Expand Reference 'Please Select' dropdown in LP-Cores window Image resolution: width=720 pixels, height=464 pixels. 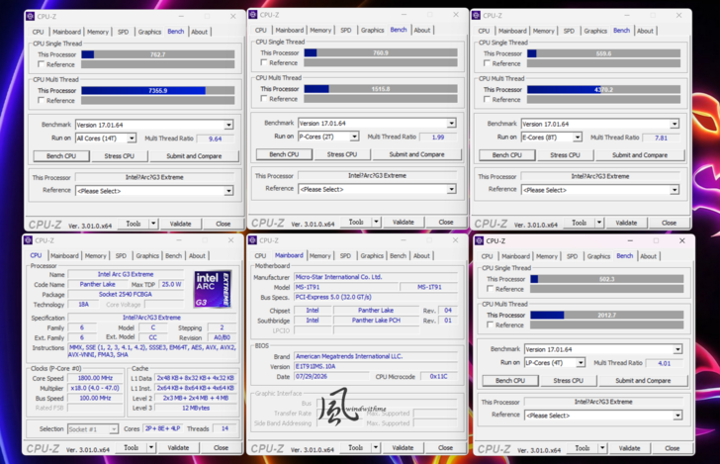click(x=603, y=416)
